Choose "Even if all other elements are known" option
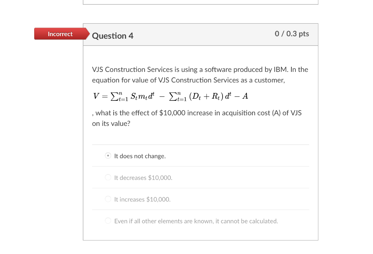Viewport: 373px width, 254px height. 196,221
